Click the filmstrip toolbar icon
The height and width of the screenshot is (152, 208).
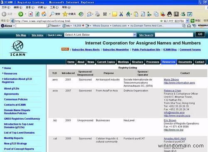(x=176, y=14)
